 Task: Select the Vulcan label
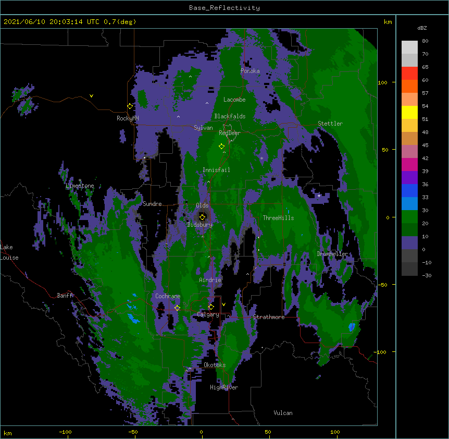(x=283, y=413)
